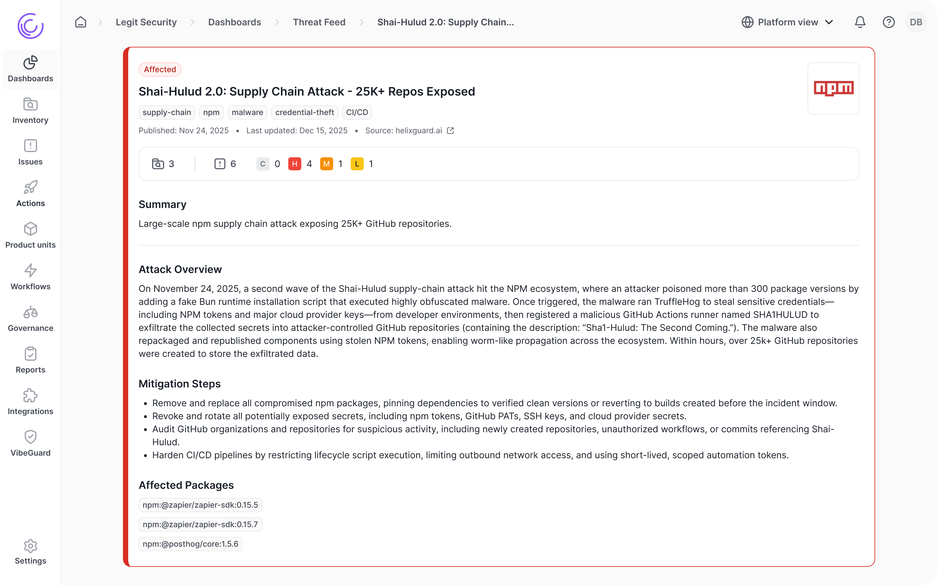Open the help question mark icon
Image resolution: width=937 pixels, height=585 pixels.
pyautogui.click(x=889, y=22)
